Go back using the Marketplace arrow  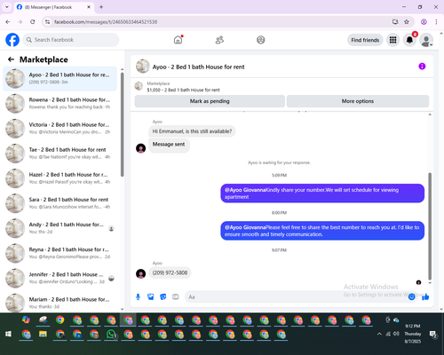tap(11, 59)
